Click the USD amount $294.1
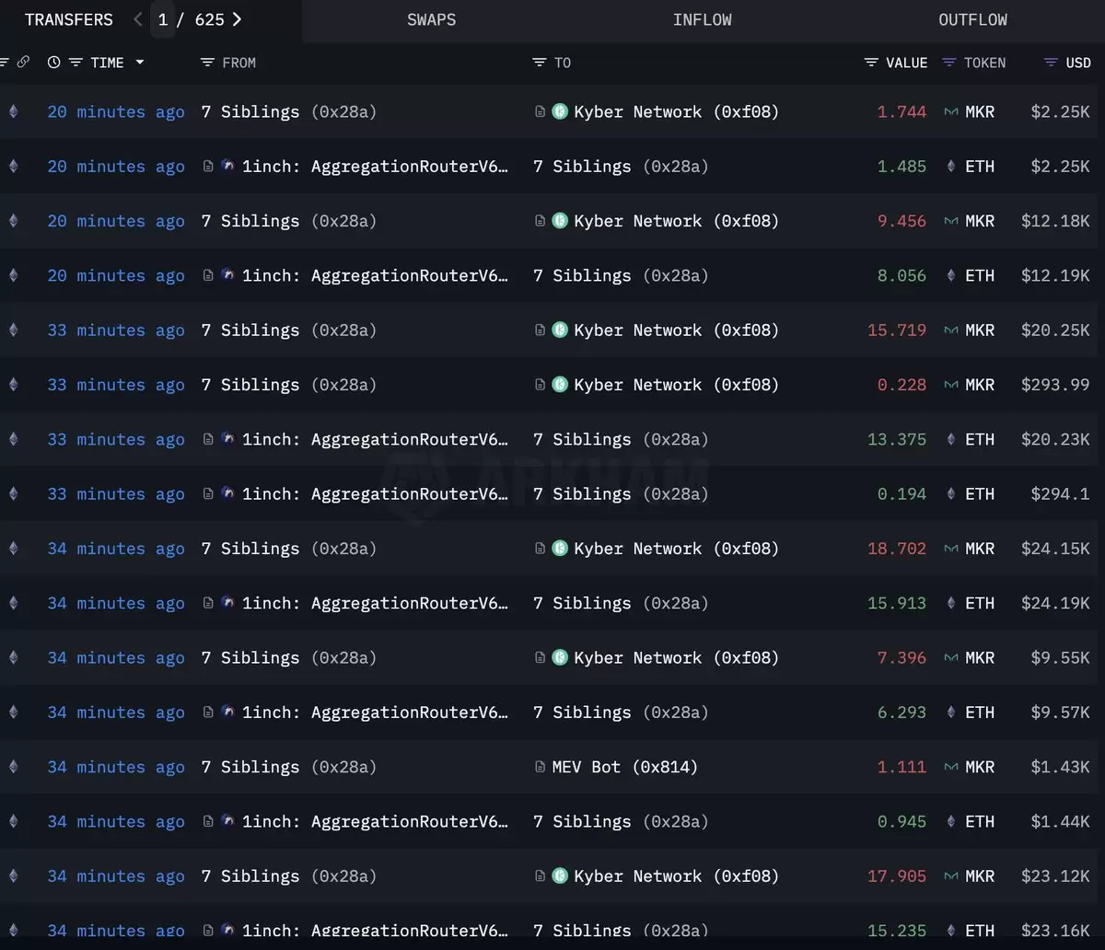 1060,494
